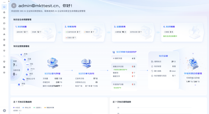Click the 文档库 12 个 stat chip
Image resolution: width=209 pixels, height=114 pixels.
(x=36, y=32)
